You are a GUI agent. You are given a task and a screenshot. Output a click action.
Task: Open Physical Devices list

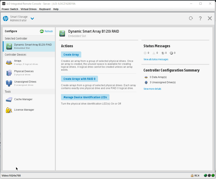[x=29, y=73]
